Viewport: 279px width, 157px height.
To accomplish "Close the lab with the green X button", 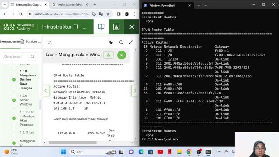I will 122,55.
